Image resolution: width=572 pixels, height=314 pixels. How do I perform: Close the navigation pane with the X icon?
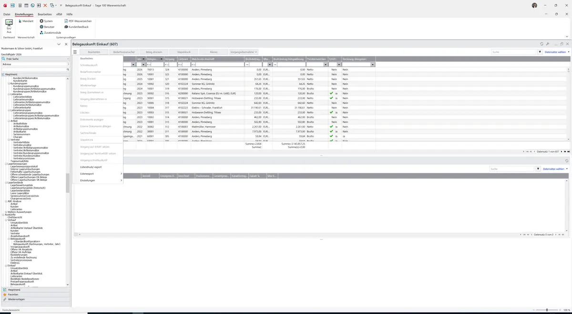click(x=66, y=44)
